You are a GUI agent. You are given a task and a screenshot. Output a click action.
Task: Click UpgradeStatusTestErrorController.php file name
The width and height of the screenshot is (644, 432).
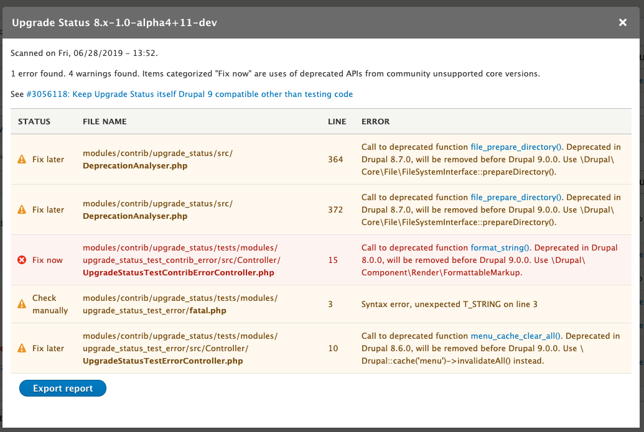coord(162,361)
